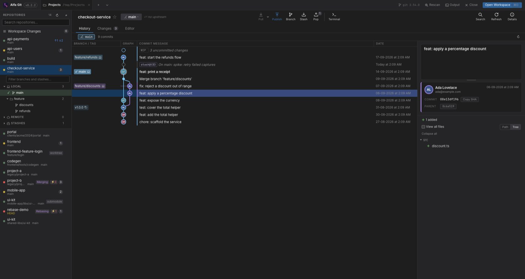Collapse the src folder in the file tree
The image size is (525, 279).
click(x=421, y=140)
